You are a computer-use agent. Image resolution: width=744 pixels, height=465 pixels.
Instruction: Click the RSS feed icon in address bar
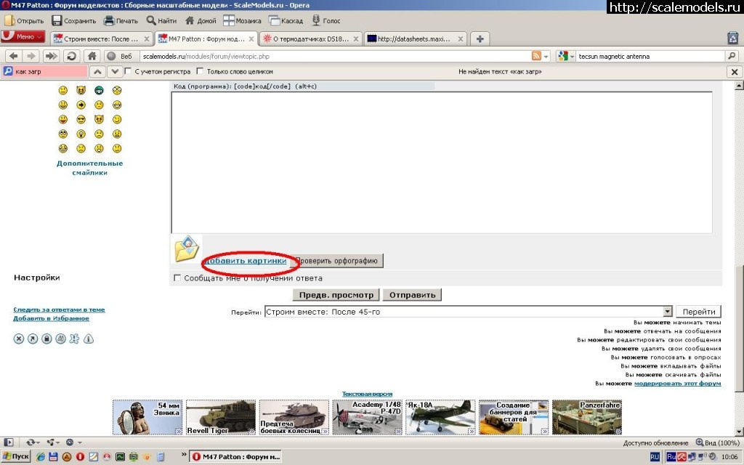(537, 56)
